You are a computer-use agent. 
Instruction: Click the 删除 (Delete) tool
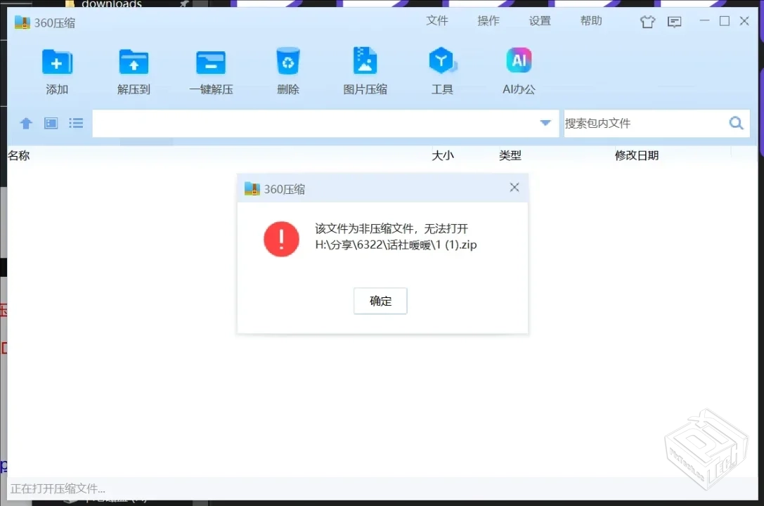[287, 68]
